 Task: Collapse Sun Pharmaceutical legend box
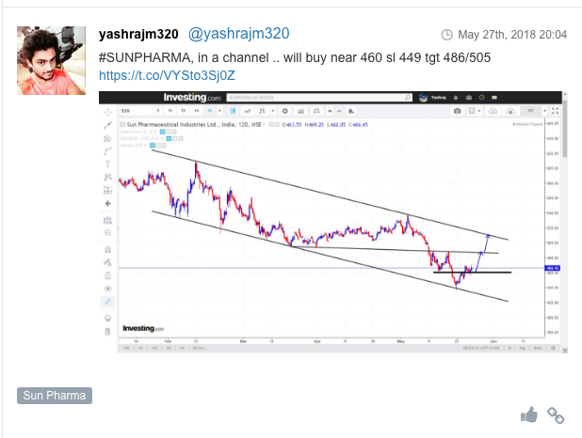(x=122, y=124)
